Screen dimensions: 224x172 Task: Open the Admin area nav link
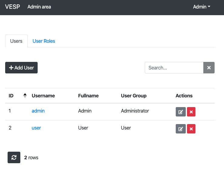coord(39,7)
